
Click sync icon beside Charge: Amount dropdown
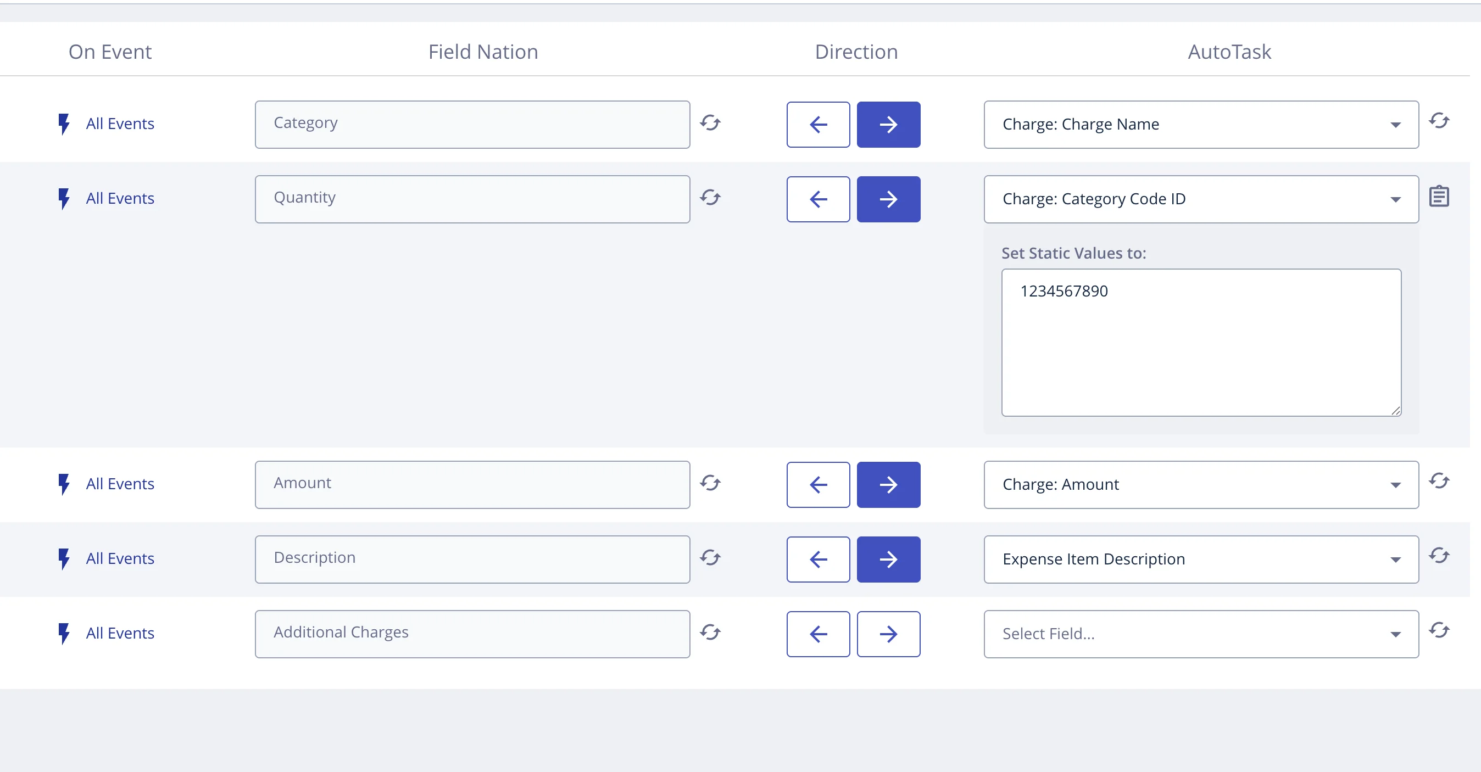tap(1439, 481)
